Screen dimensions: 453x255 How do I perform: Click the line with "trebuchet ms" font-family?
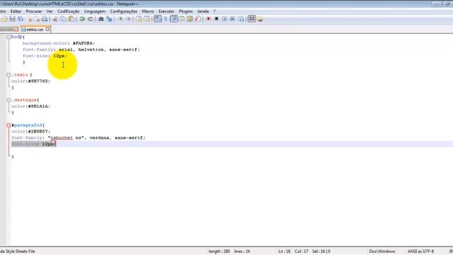[79, 138]
